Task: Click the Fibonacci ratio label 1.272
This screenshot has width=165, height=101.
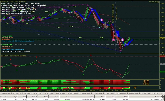Action: click(x=59, y=27)
